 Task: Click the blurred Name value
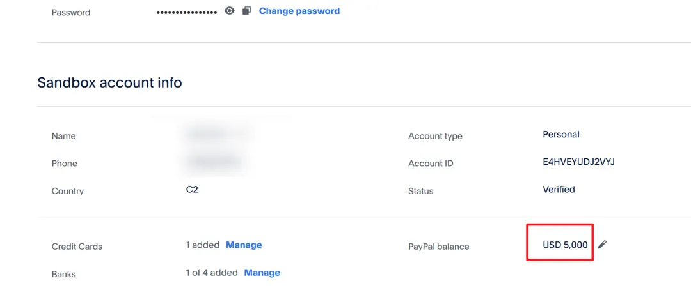click(216, 134)
